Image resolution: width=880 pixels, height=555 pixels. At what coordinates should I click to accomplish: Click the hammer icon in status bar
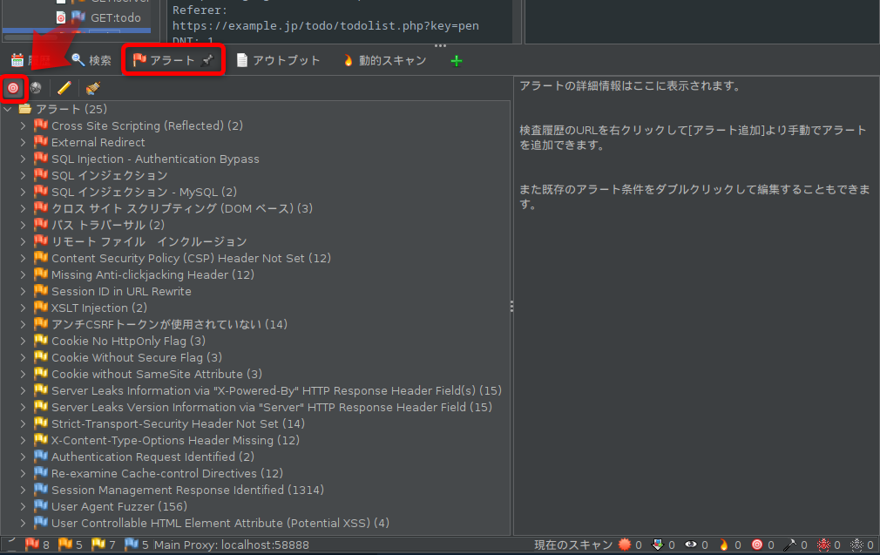point(790,545)
